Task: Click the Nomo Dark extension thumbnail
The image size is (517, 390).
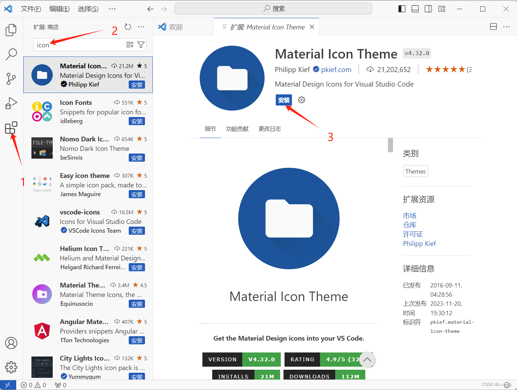Action: 42,148
